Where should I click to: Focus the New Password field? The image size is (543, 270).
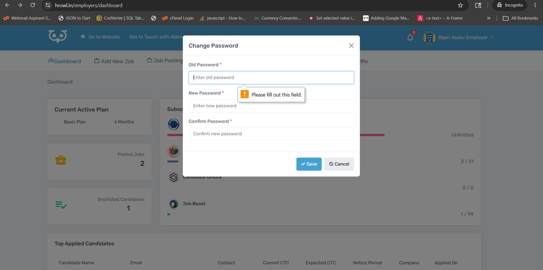[271, 106]
